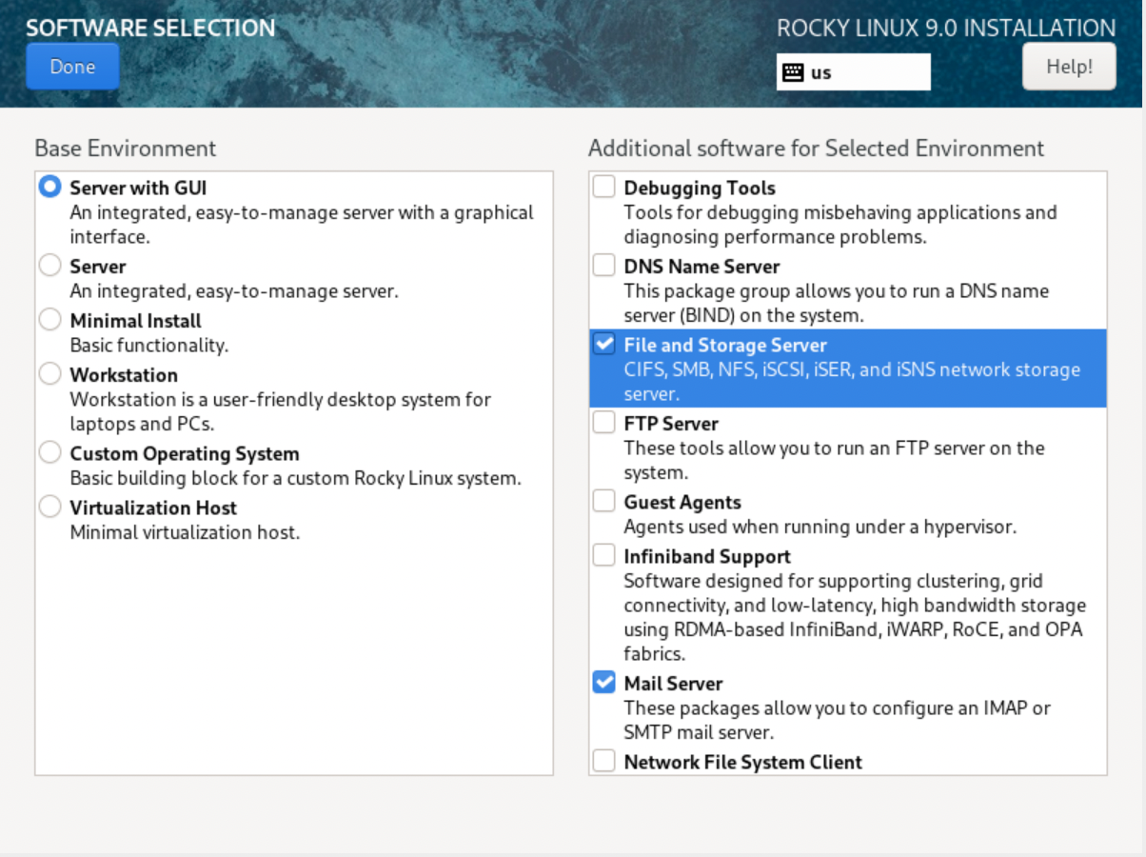Open the us keyboard layout selector
Viewport: 1146px width, 857px height.
[853, 72]
